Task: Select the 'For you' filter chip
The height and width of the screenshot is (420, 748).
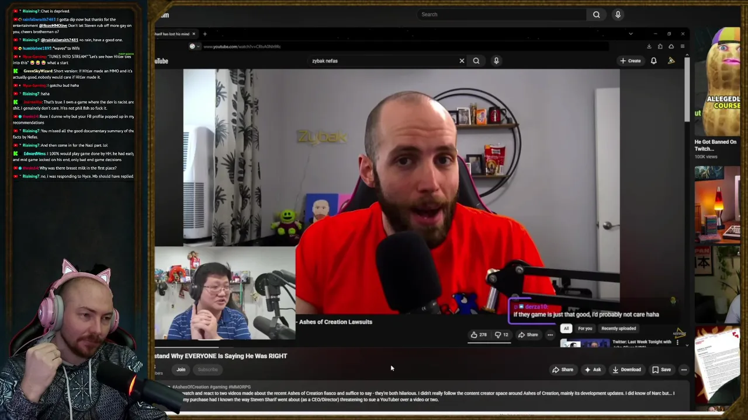Action: [x=585, y=328]
